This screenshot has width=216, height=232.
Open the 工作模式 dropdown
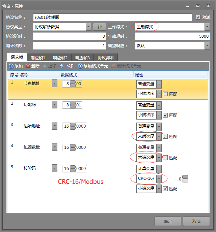(x=207, y=27)
